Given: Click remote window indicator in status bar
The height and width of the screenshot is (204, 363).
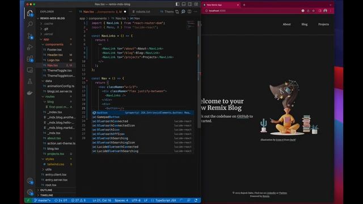Looking at the screenshot, I should [28, 200].
